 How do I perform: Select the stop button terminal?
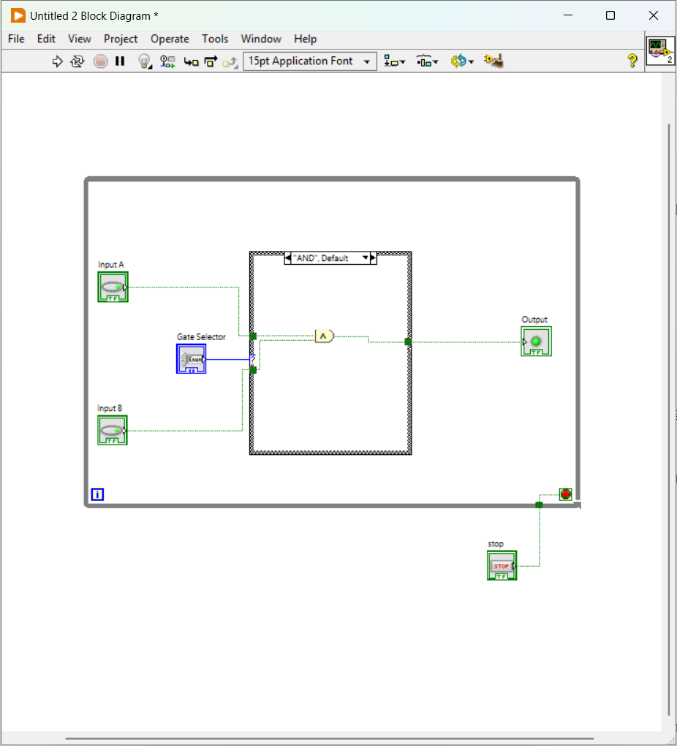pyautogui.click(x=502, y=565)
